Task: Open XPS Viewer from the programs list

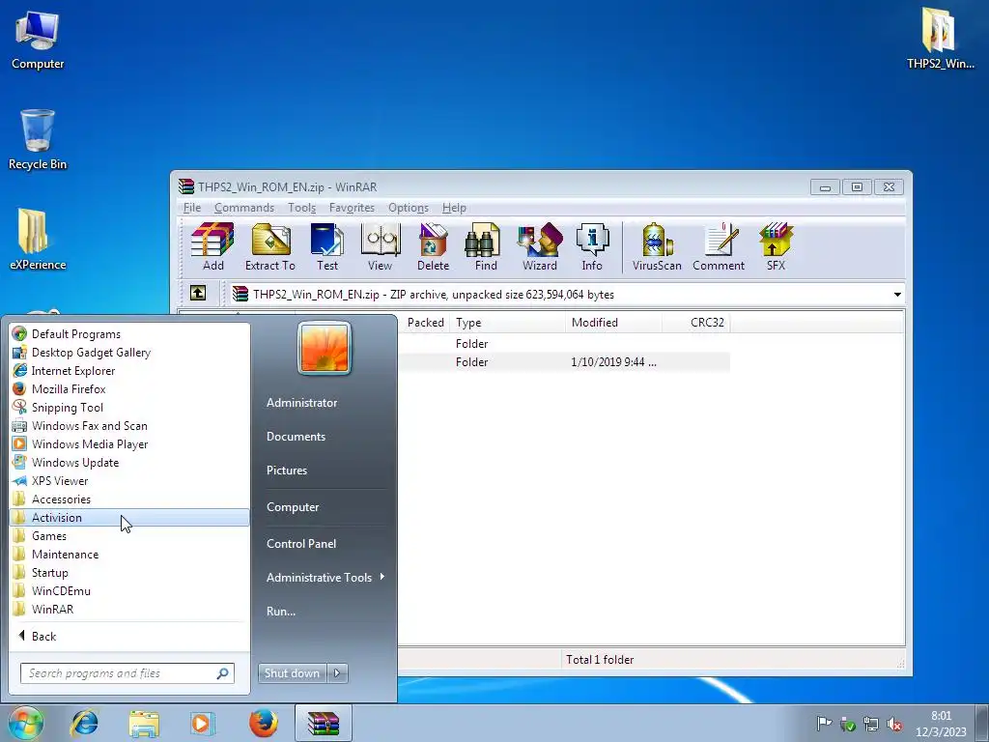Action: click(x=129, y=480)
